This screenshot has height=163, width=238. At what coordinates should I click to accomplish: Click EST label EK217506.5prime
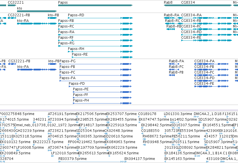(91, 114)
